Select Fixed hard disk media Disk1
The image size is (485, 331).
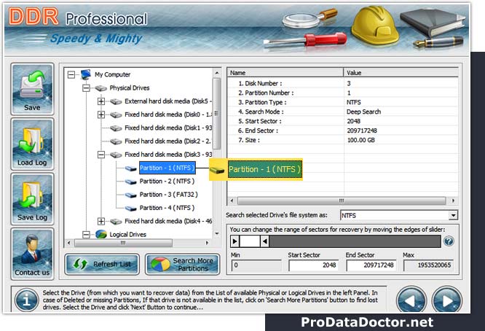(168, 128)
